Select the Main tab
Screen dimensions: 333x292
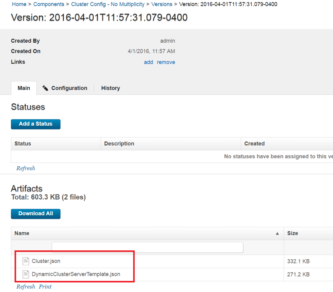24,88
